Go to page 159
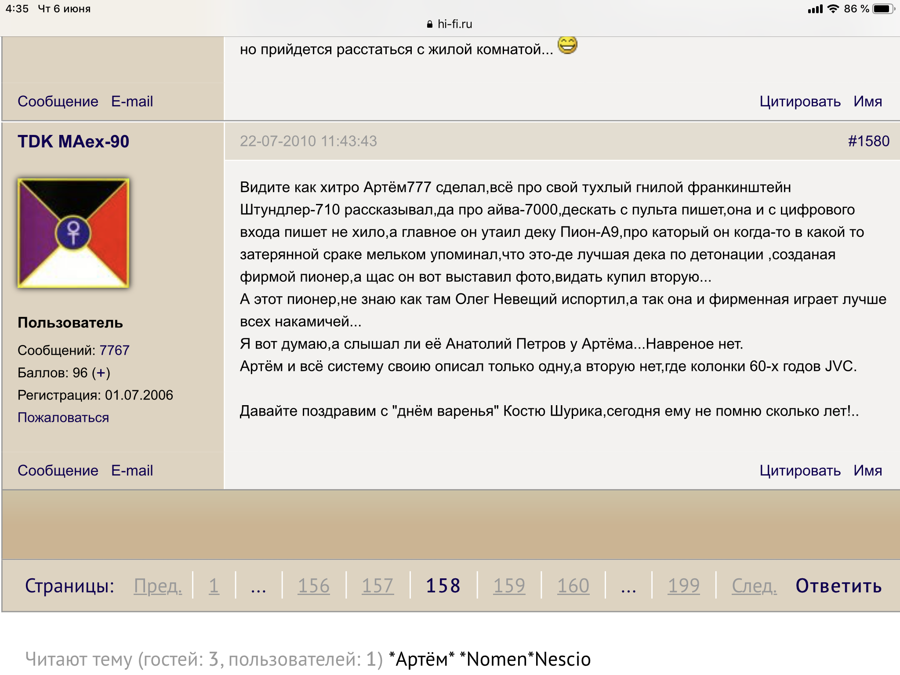900x675 pixels. coord(509,586)
